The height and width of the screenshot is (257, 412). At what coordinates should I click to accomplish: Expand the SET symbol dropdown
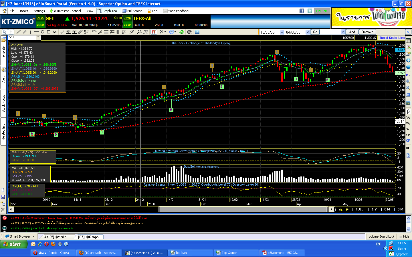[x=38, y=37]
